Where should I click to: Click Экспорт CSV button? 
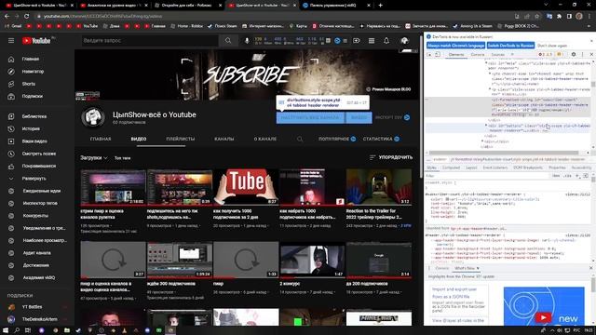tap(392, 117)
